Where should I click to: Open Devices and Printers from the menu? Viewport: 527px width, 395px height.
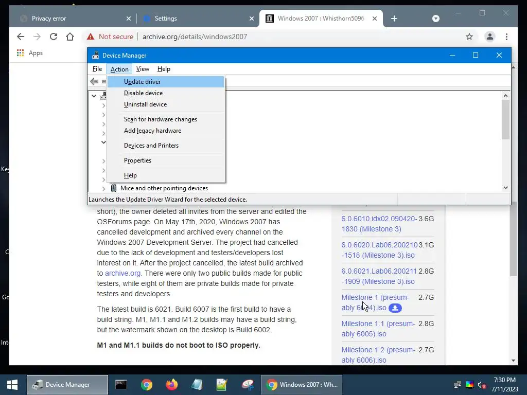point(166,146)
